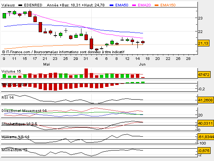Screen dimensions: 214x161
Task: Click the MACD 12 26 9 panel title
Action: pyautogui.click(x=14, y=85)
